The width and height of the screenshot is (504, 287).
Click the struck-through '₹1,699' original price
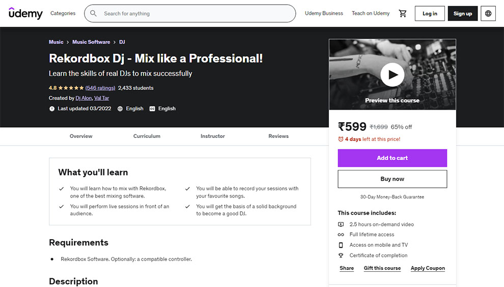click(x=379, y=127)
